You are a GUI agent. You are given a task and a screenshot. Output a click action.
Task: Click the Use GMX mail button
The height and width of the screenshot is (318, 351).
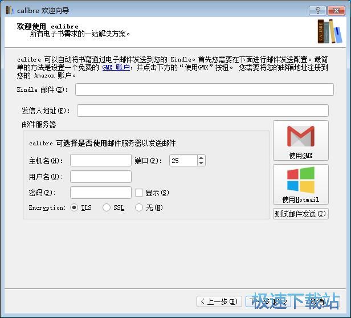pos(301,140)
